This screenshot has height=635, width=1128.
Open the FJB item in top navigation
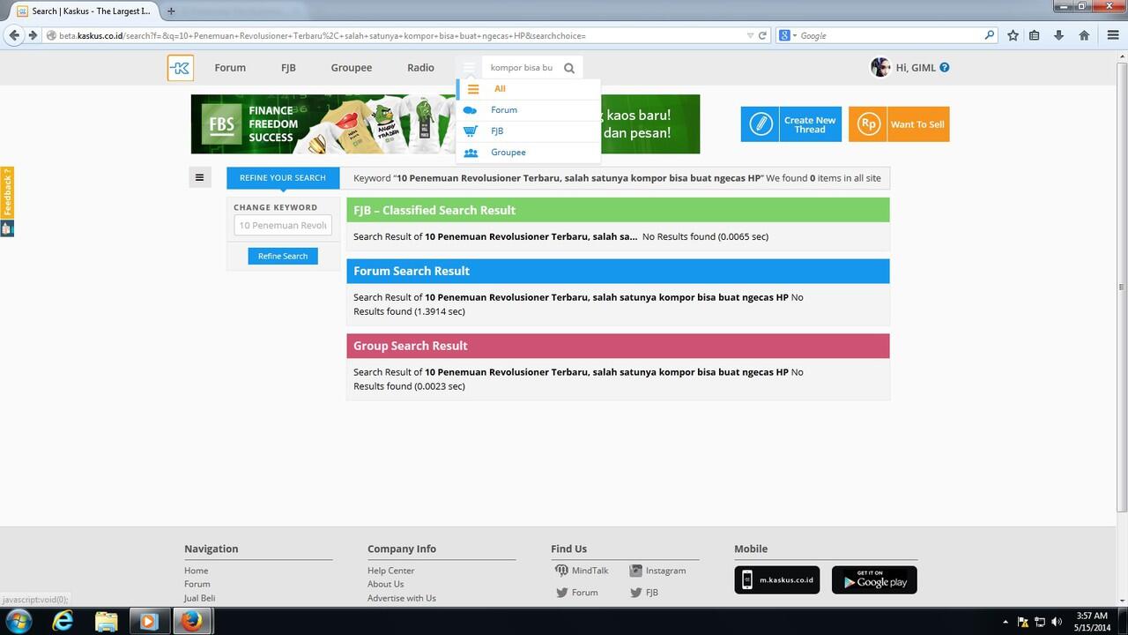[288, 68]
